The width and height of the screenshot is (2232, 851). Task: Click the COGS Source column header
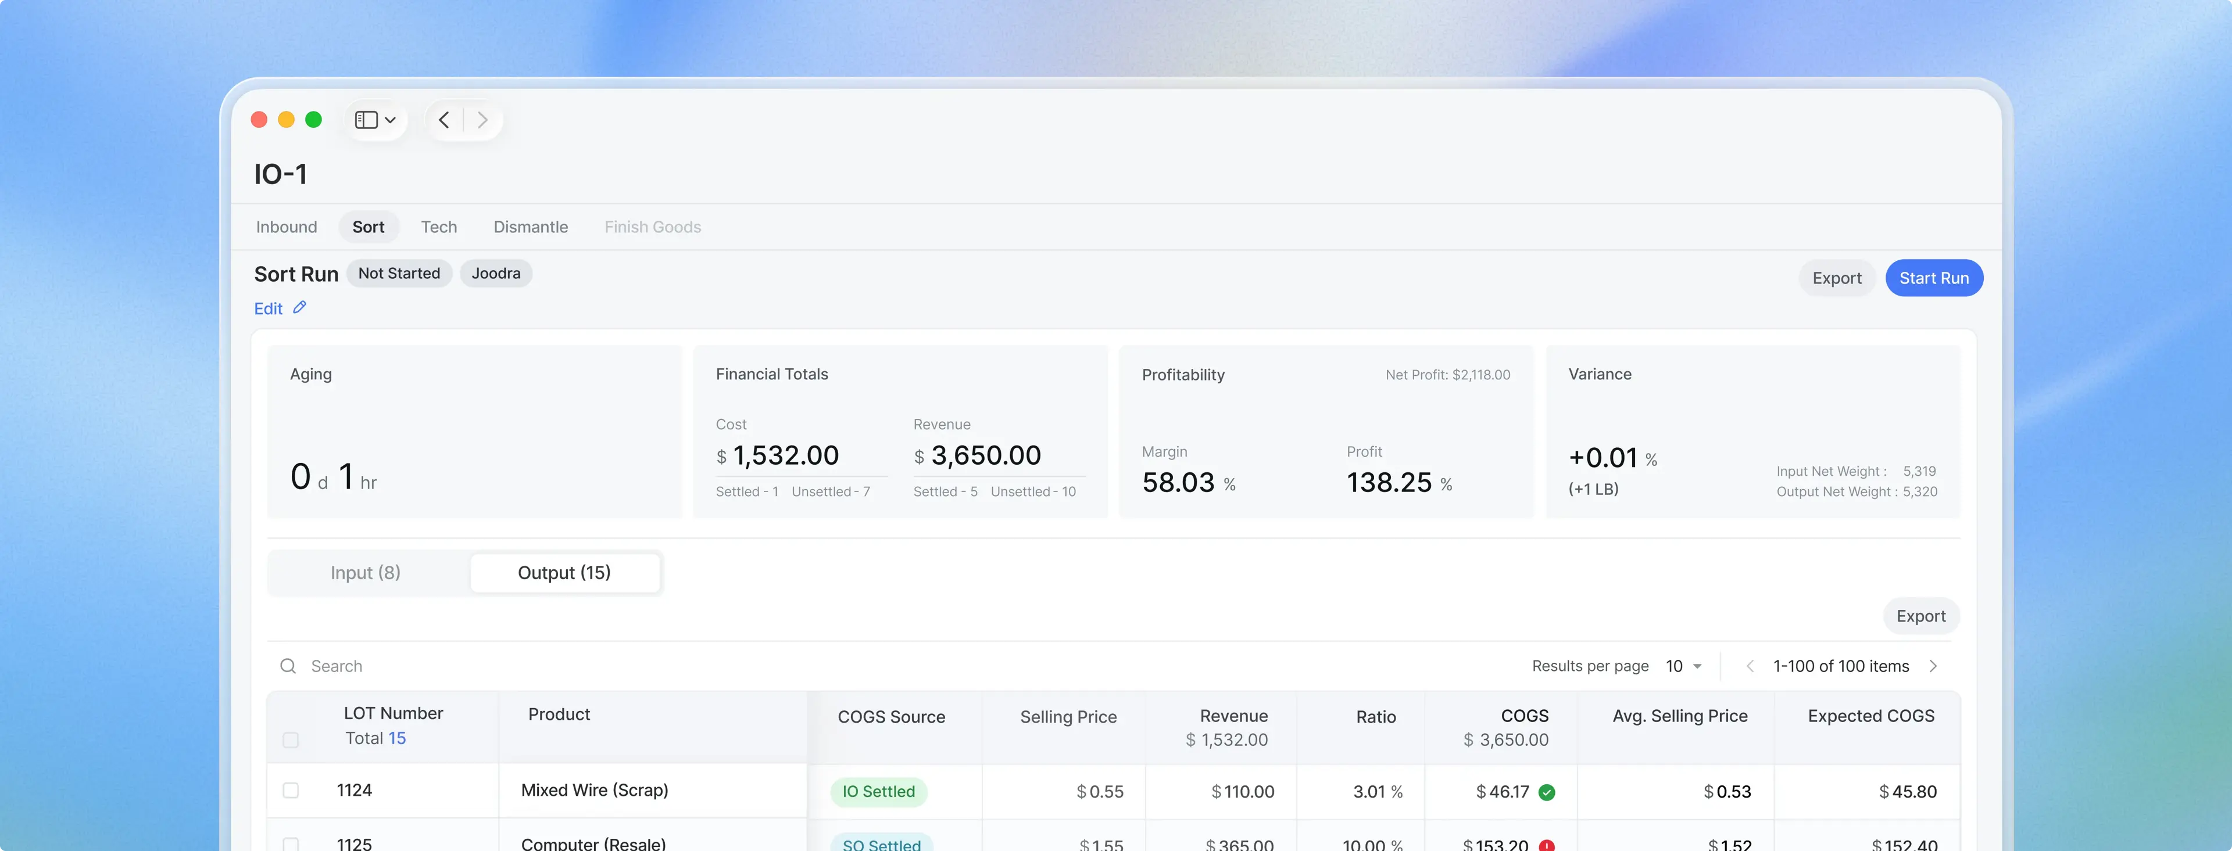(892, 717)
